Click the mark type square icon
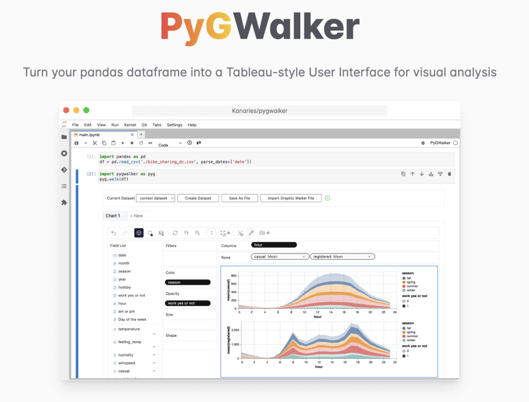This screenshot has width=529, height=402. [150, 233]
